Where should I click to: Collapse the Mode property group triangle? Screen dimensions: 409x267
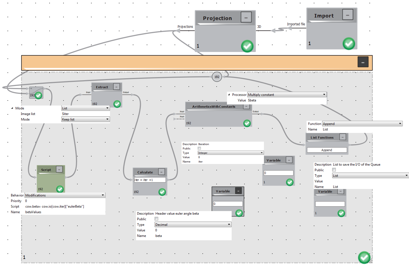click(12, 108)
